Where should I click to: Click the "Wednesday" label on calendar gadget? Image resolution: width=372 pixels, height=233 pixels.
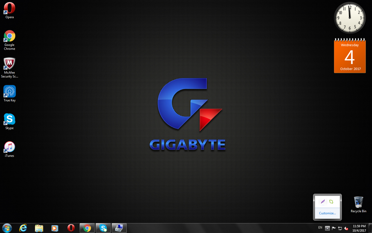point(350,45)
